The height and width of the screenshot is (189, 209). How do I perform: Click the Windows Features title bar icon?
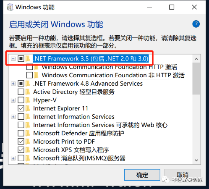[10, 7]
